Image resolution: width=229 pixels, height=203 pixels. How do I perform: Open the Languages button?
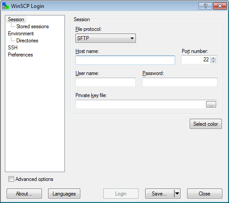64,193
